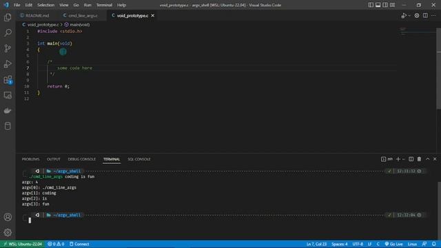Open the Go menu
441x248 pixels.
pos(76,5)
